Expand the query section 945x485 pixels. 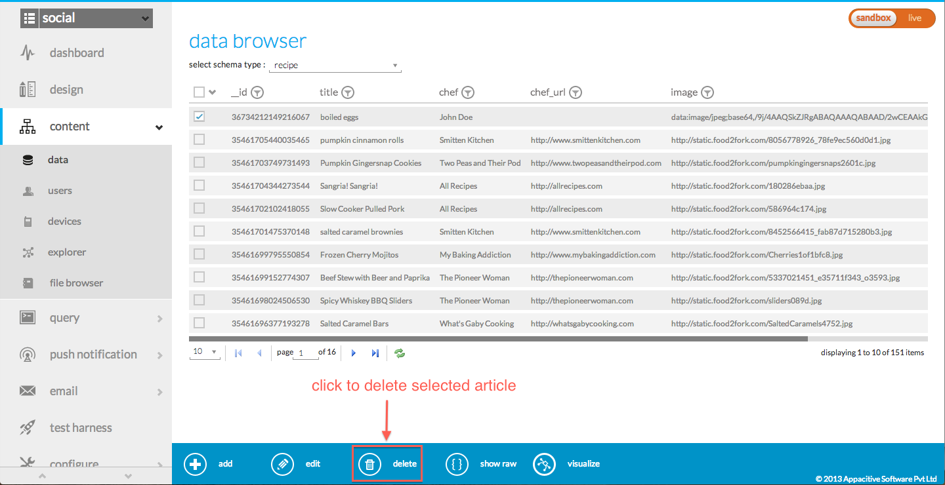160,319
